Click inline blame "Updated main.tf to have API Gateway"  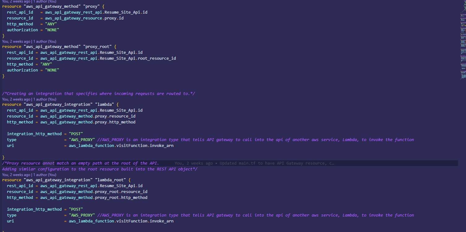pyautogui.click(x=276, y=163)
